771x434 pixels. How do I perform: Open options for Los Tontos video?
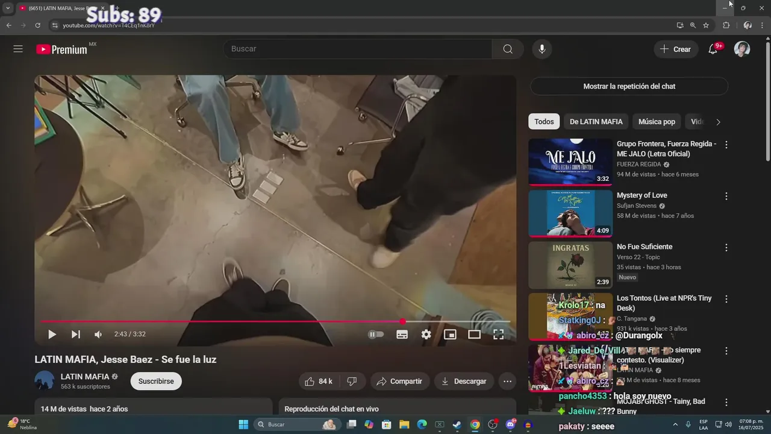(726, 299)
